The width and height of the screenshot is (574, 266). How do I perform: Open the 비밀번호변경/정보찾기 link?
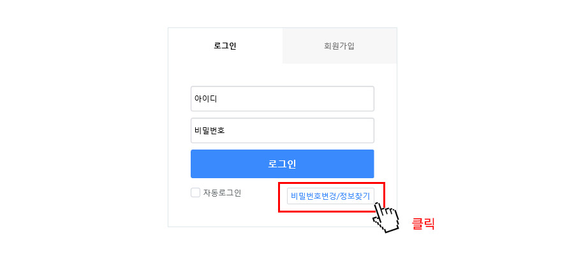tap(330, 196)
